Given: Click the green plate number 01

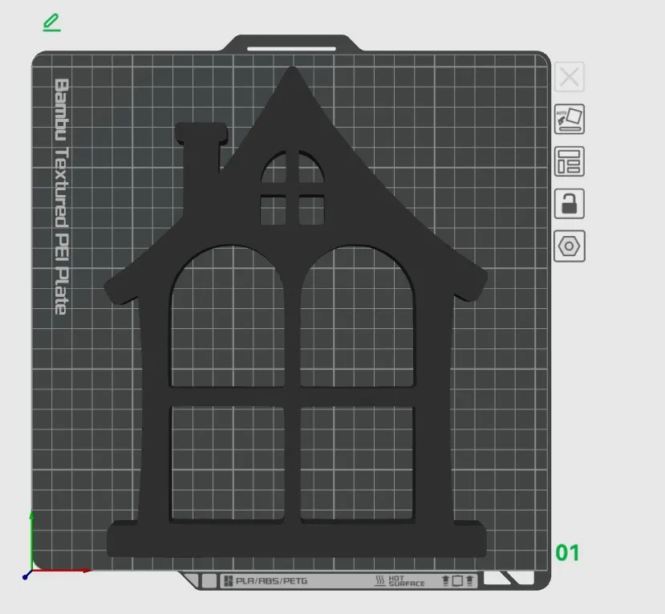Looking at the screenshot, I should 567,552.
